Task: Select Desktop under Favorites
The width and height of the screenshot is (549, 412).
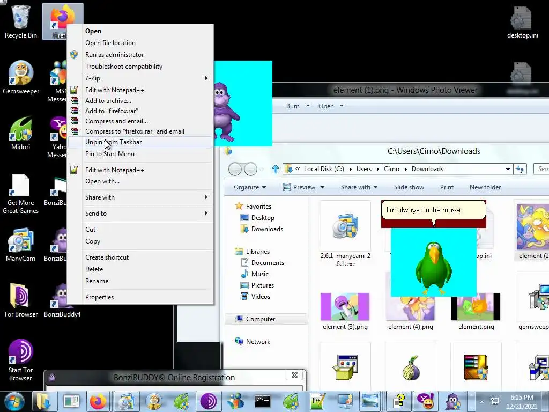Action: point(257,218)
